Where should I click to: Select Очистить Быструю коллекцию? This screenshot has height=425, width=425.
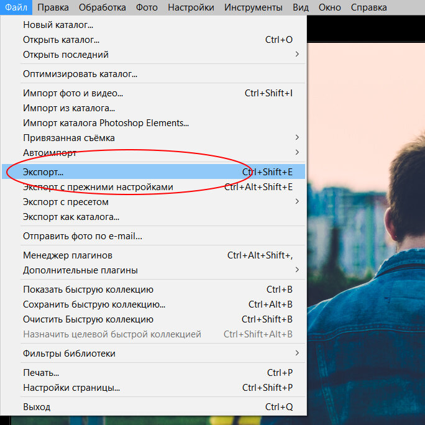click(x=153, y=319)
